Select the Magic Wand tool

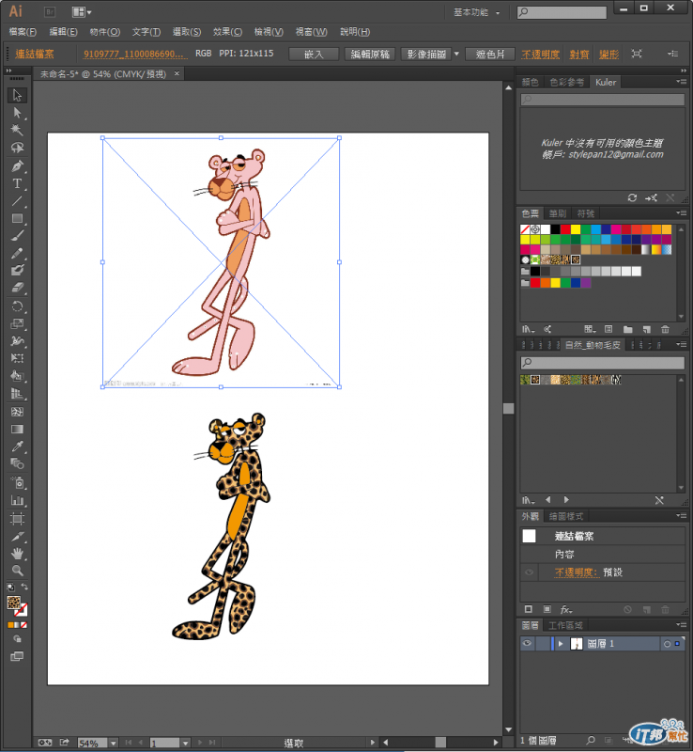(17, 130)
